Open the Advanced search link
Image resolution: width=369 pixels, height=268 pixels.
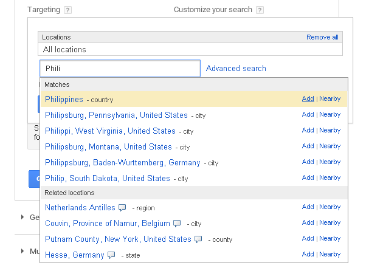point(236,69)
